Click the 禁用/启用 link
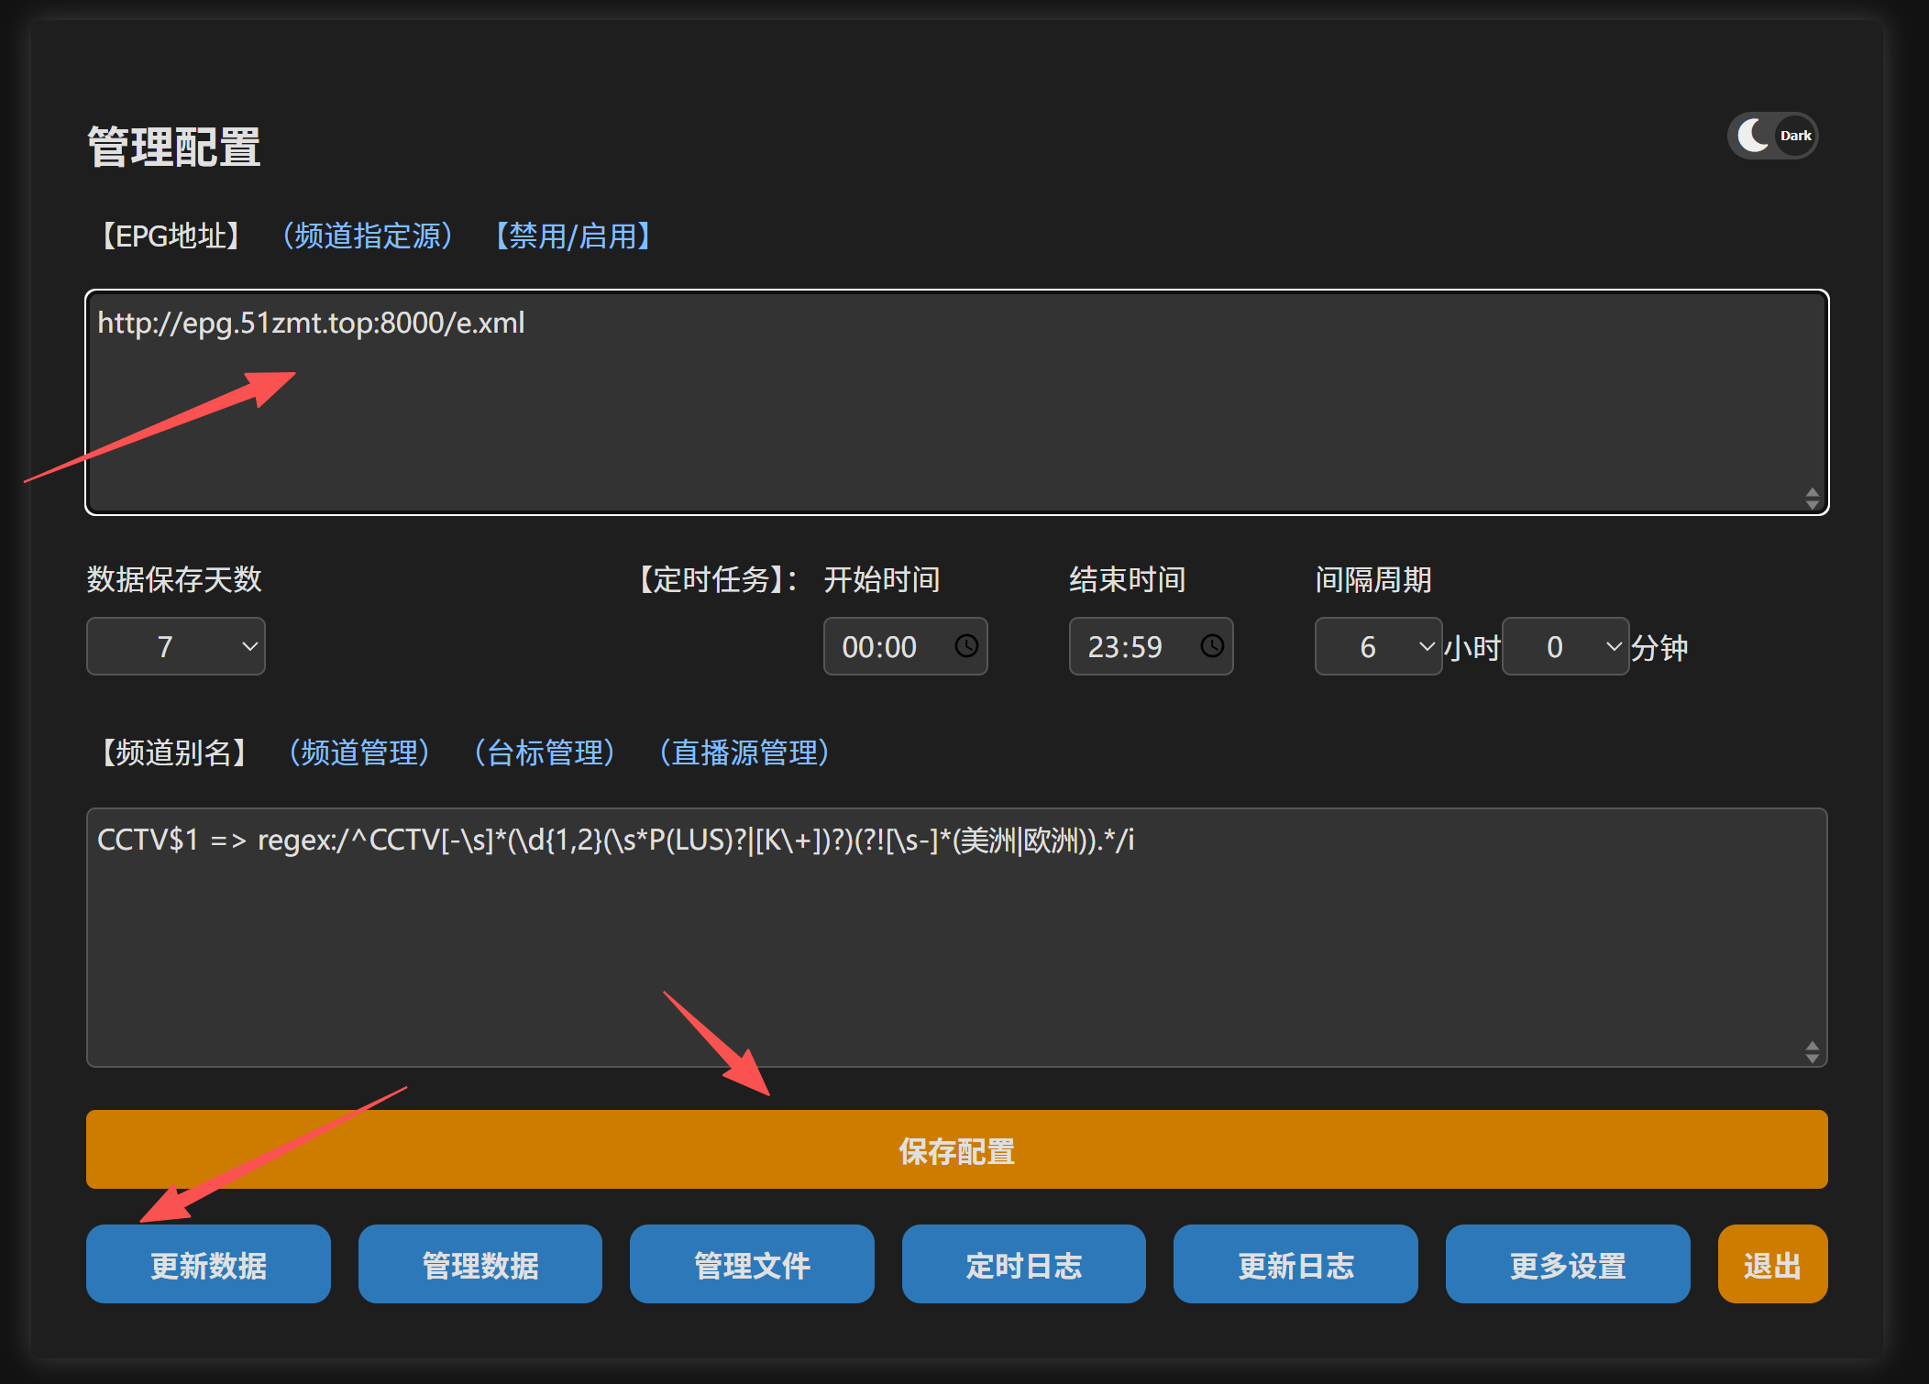This screenshot has height=1384, width=1929. (x=573, y=236)
